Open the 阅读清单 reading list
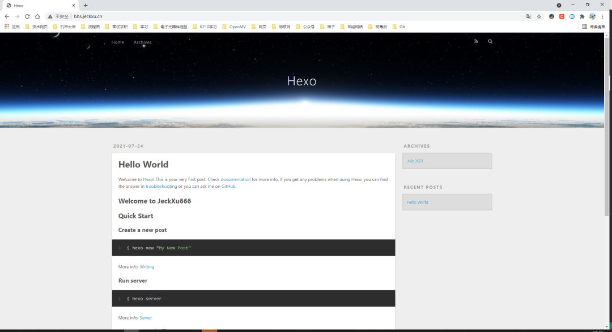The height and width of the screenshot is (332, 612). point(594,27)
